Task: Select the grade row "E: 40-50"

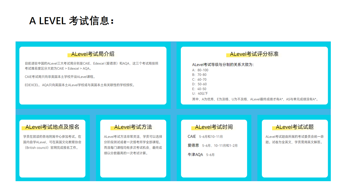Action: tap(199, 89)
